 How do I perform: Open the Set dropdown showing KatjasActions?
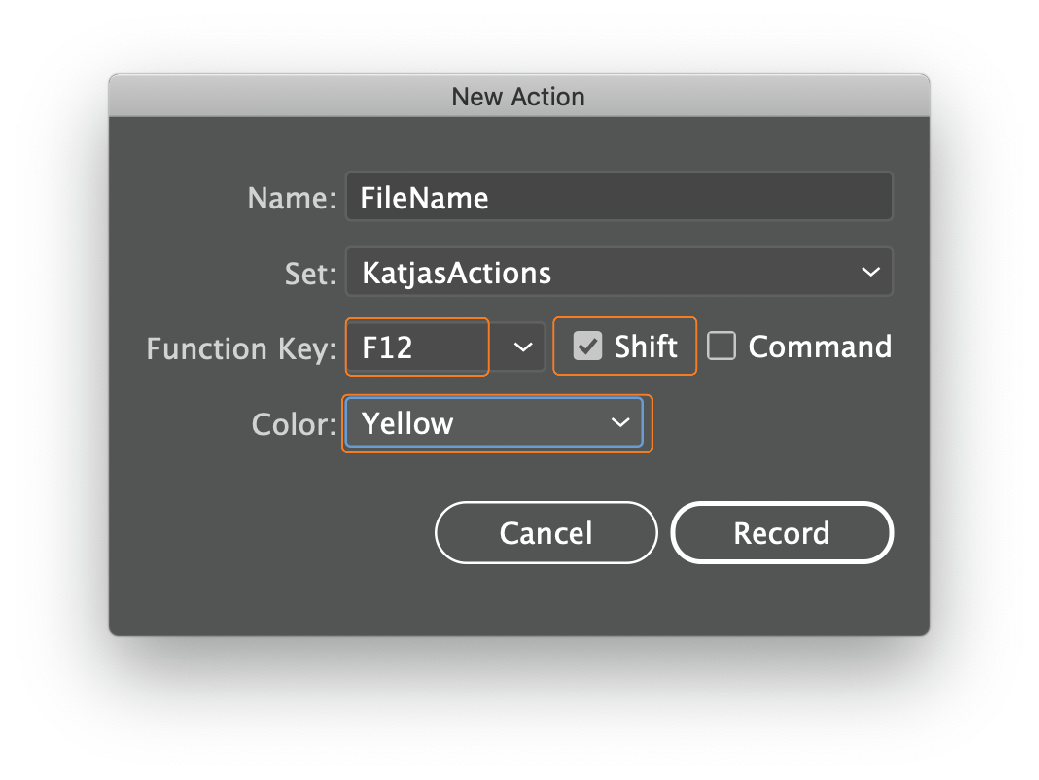coord(619,272)
